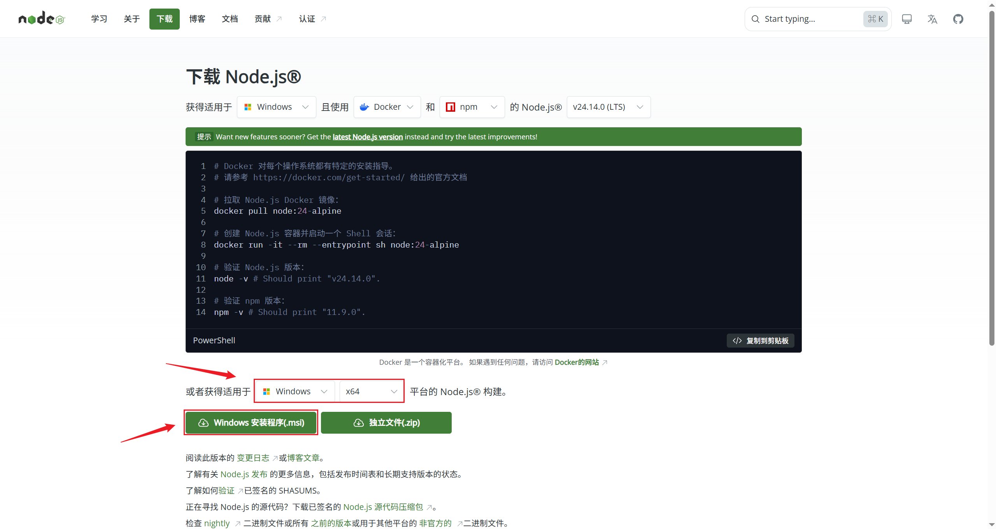
Task: Go to the 学习 menu item
Action: tap(99, 19)
